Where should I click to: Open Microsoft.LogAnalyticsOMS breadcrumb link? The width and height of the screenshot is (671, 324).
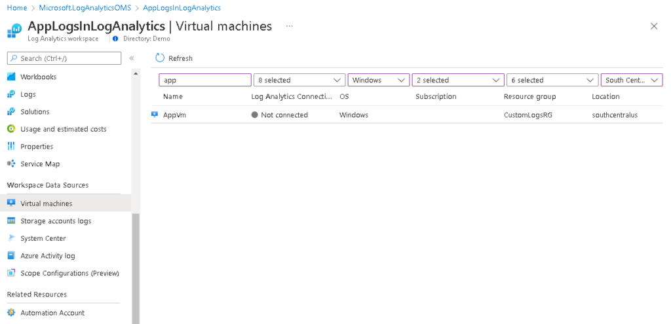[x=86, y=8]
